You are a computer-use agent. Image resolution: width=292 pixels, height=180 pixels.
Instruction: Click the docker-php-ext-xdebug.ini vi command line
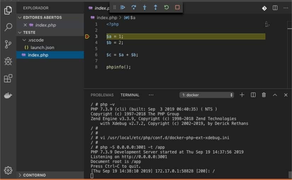point(160,138)
